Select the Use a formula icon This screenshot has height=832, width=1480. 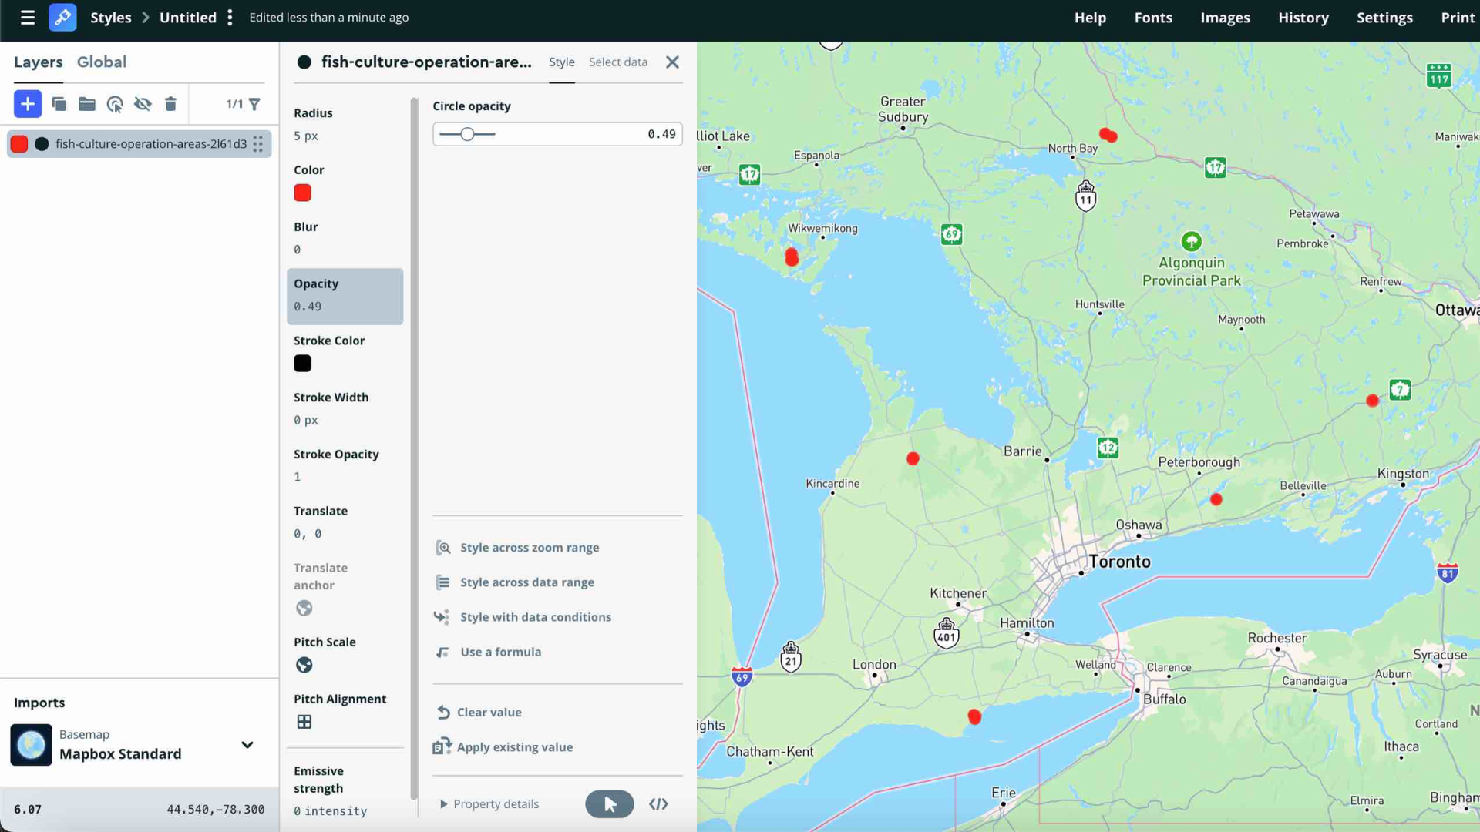[x=443, y=652]
